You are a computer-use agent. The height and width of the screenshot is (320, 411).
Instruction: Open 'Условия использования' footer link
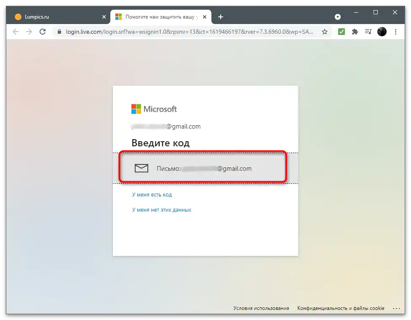point(262,308)
